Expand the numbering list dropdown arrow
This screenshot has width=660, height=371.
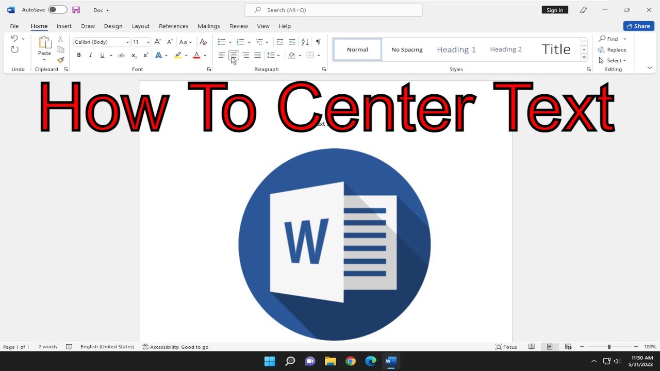point(249,42)
